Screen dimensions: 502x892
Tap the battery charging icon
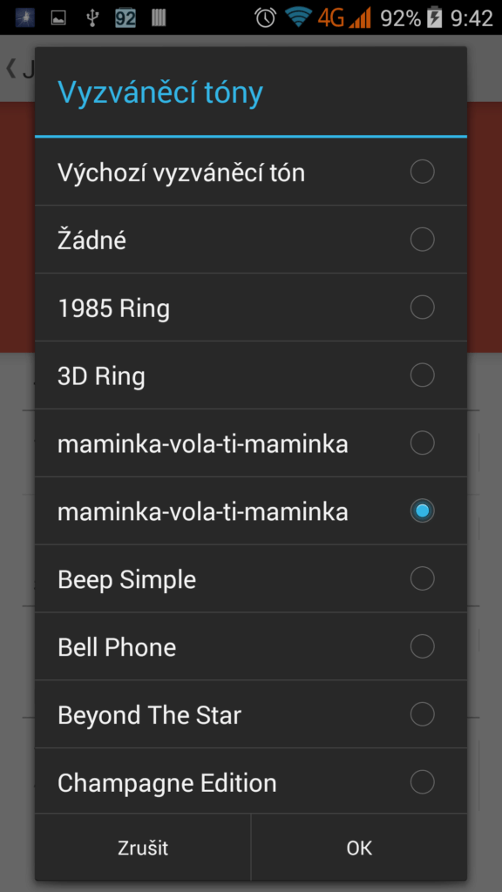click(x=435, y=17)
